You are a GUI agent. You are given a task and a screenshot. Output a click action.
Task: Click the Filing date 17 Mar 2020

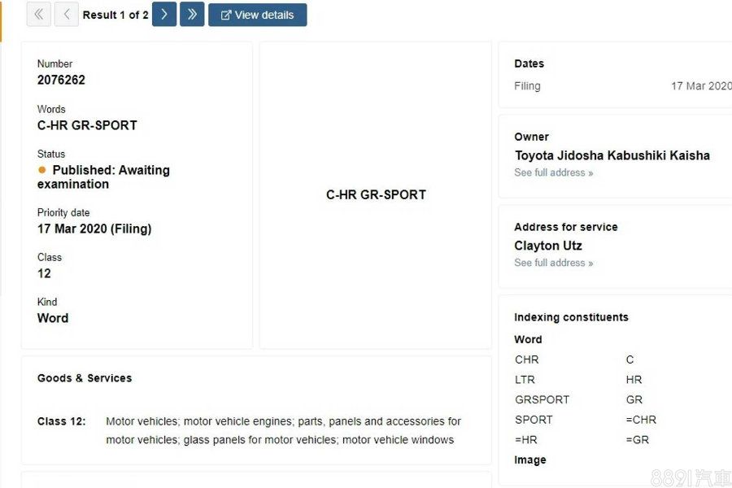click(x=701, y=86)
